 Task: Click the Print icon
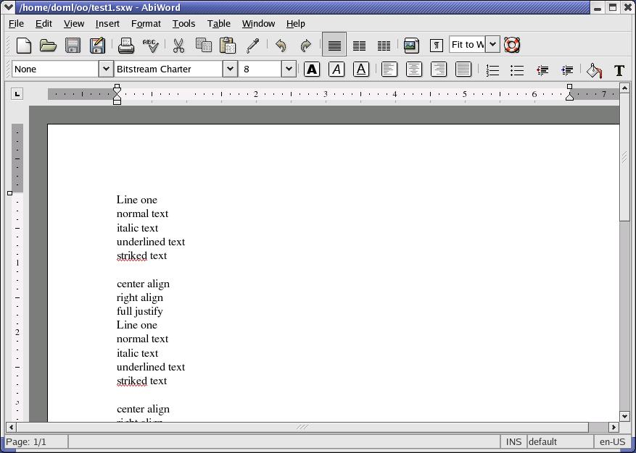(x=126, y=46)
